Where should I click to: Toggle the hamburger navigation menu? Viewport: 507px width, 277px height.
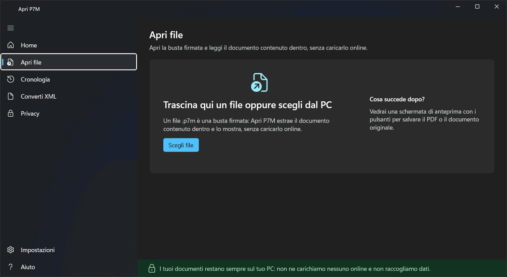[x=11, y=28]
